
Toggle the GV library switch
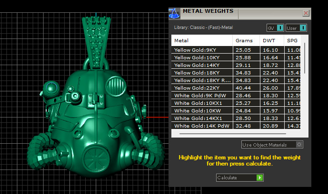click(275, 28)
